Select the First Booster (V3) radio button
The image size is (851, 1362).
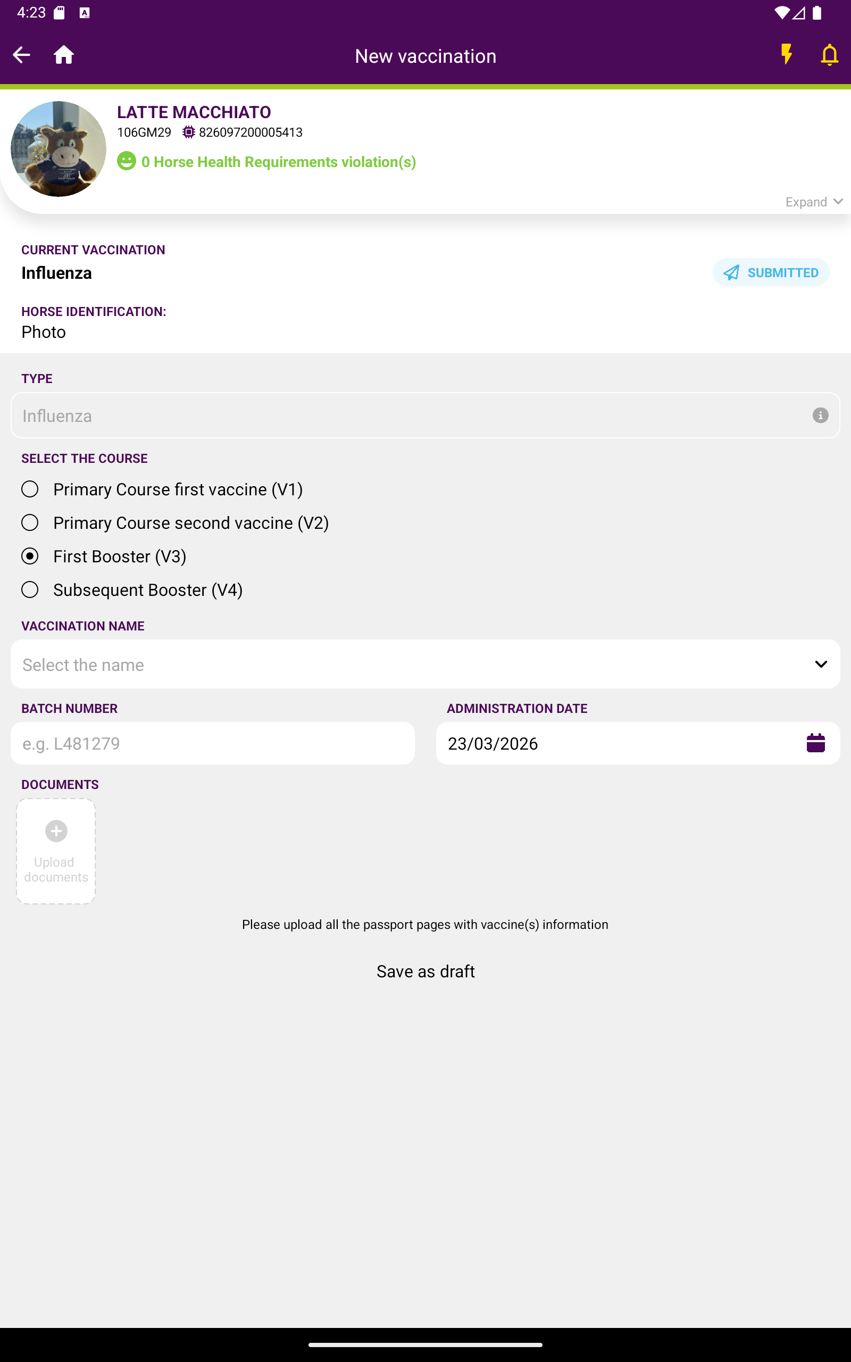[30, 556]
